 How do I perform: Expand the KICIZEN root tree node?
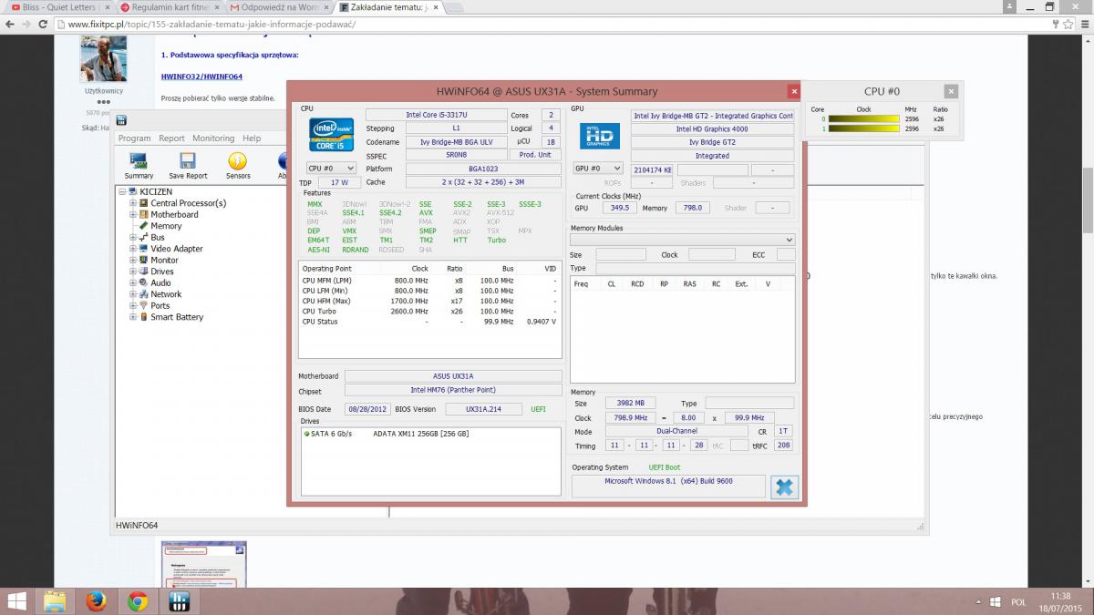[122, 191]
